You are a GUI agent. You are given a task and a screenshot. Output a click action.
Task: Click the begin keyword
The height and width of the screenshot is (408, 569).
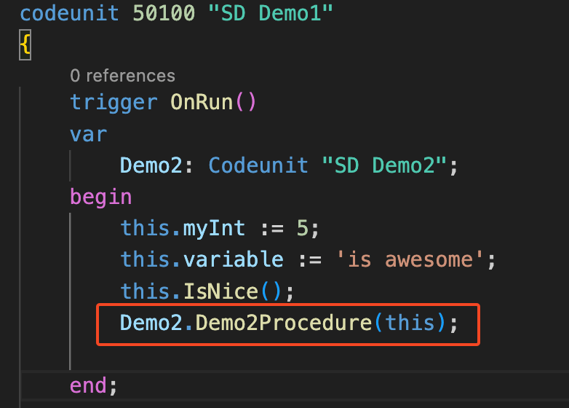[x=101, y=197]
